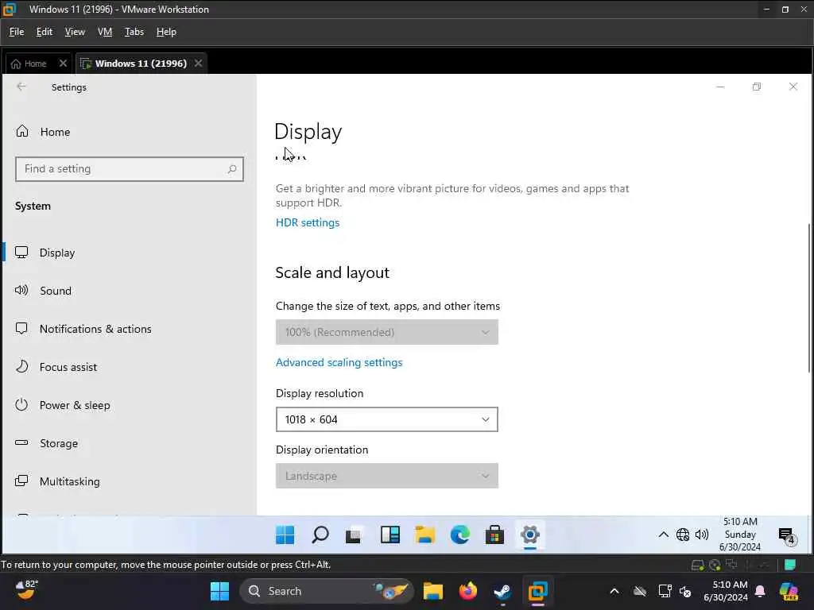Open VMware File menu
The width and height of the screenshot is (814, 610).
(x=17, y=32)
